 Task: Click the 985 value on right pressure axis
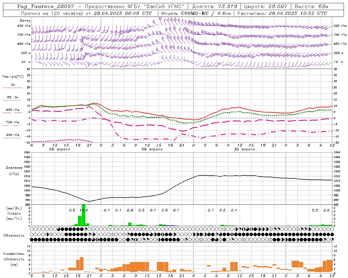337,205
